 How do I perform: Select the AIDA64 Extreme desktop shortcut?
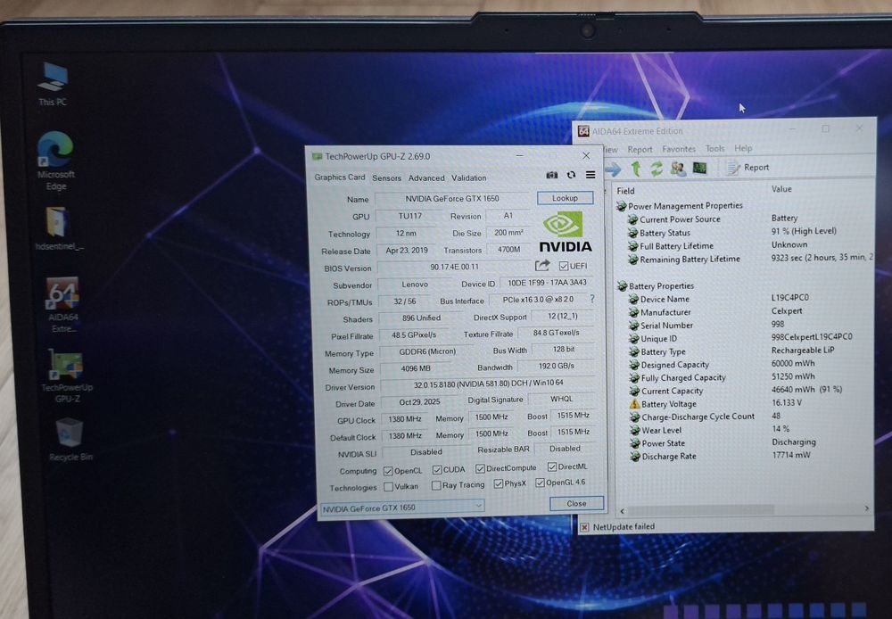62,305
